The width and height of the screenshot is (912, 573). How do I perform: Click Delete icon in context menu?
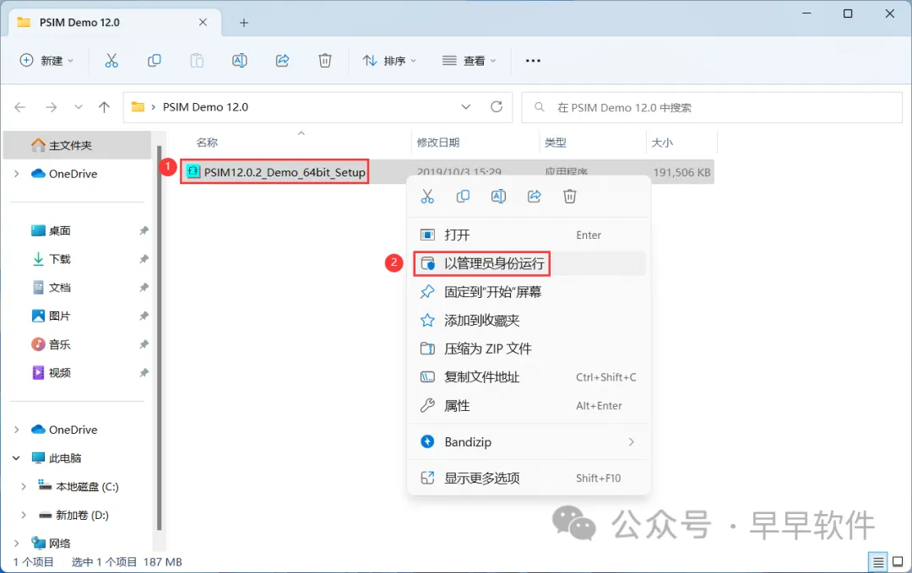pyautogui.click(x=570, y=197)
